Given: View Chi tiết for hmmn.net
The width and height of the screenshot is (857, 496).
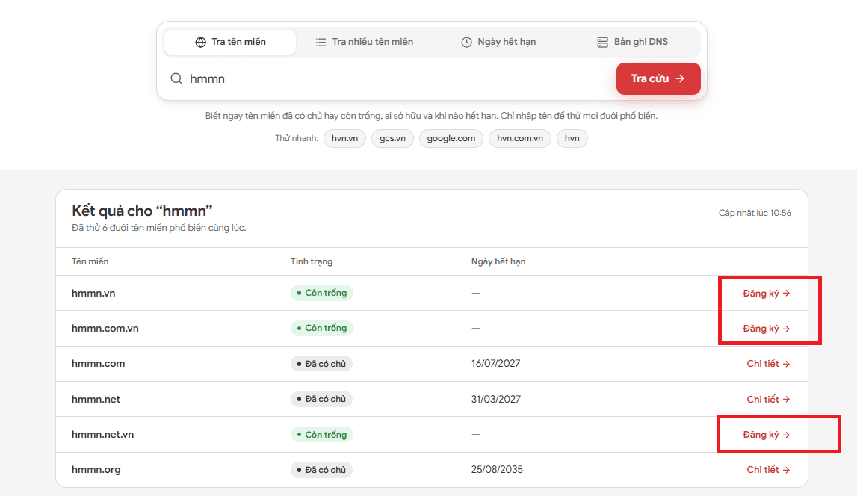Looking at the screenshot, I should tap(768, 400).
